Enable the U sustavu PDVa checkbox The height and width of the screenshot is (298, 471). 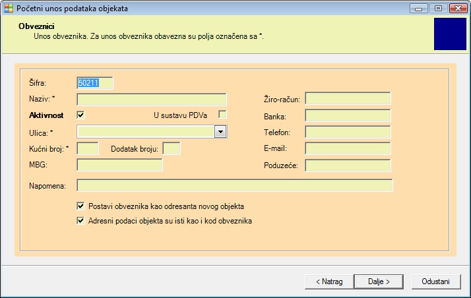tap(222, 114)
